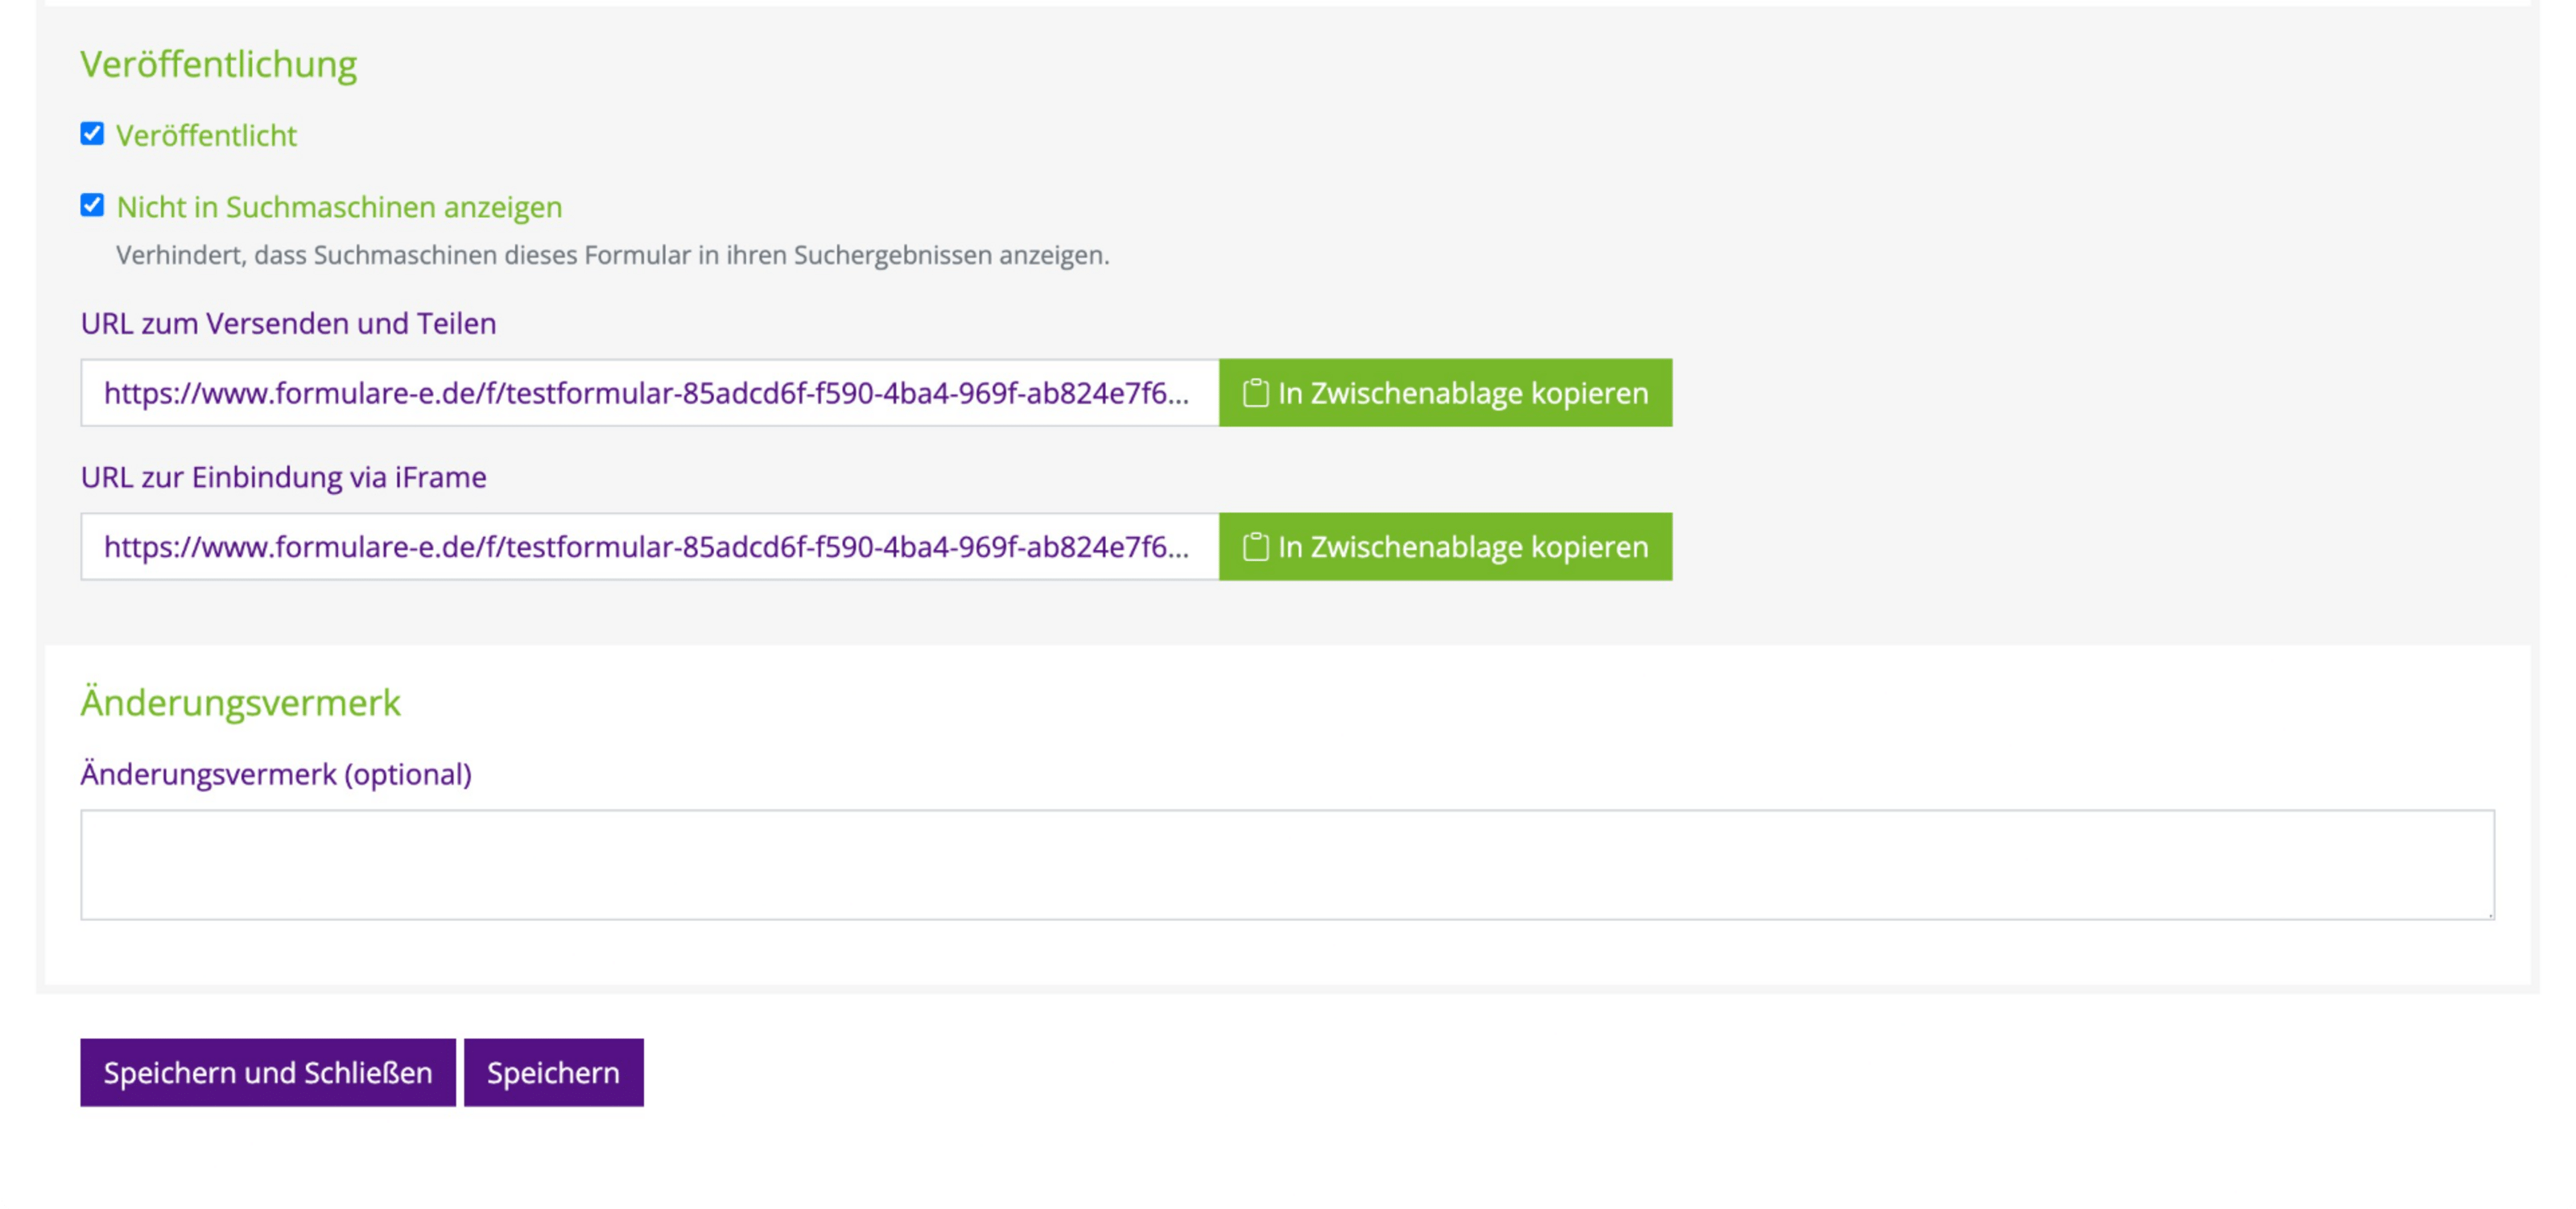Toggle Nicht in Suchmaschinen anzeigen checkbox
The height and width of the screenshot is (1209, 2576).
tap(92, 206)
